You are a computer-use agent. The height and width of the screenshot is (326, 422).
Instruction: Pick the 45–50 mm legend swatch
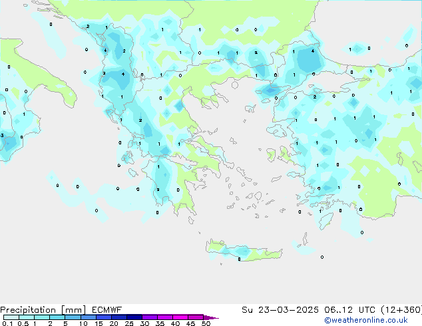pos(196,317)
